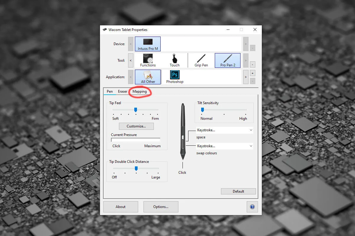Open the Eraser tab
355x236 pixels.
(122, 91)
